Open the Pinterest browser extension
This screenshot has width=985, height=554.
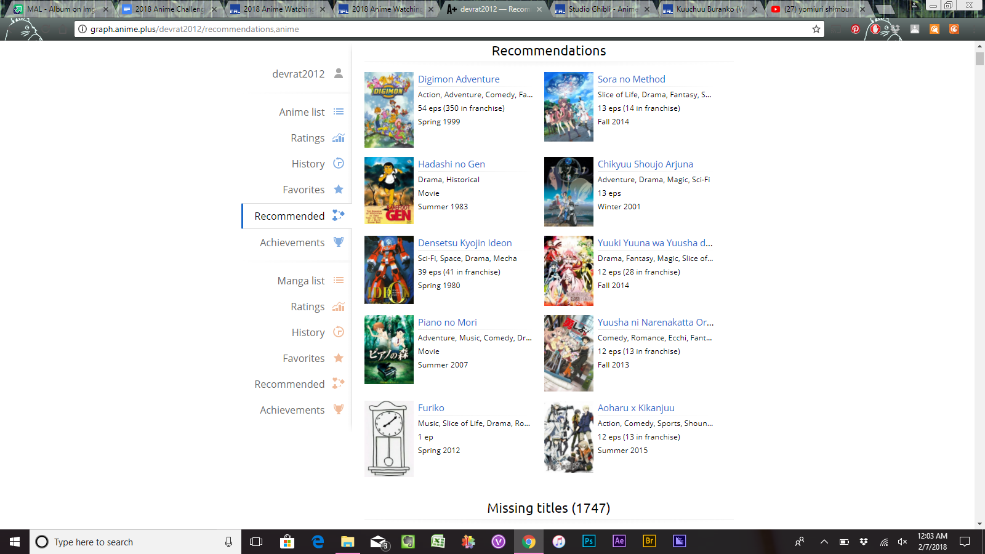click(x=855, y=29)
